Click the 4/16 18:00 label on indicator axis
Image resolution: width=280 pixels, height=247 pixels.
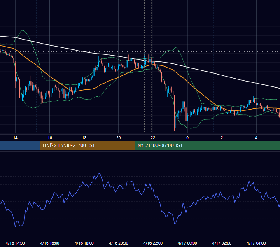pos(84,243)
